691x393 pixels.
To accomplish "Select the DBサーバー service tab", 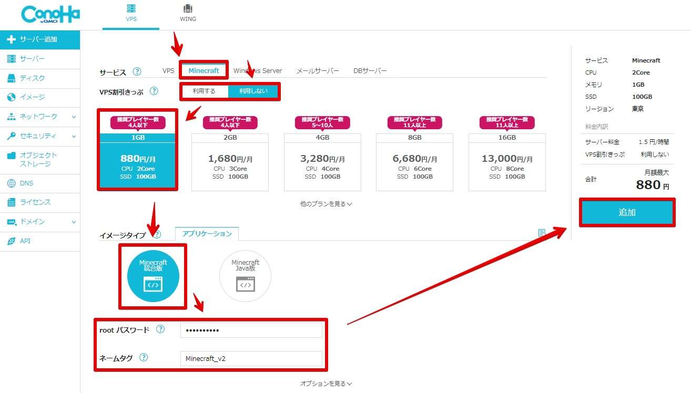I will click(x=370, y=71).
